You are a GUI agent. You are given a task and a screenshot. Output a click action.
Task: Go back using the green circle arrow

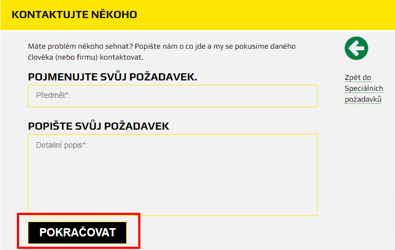pos(356,48)
